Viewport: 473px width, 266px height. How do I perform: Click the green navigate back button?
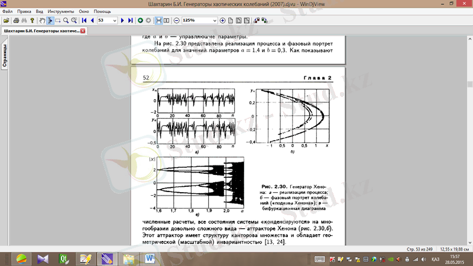click(x=140, y=20)
